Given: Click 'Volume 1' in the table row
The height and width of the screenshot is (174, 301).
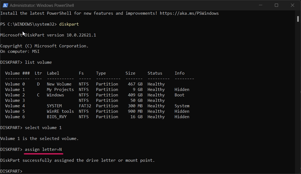Looking at the screenshot, I should point(15,90).
